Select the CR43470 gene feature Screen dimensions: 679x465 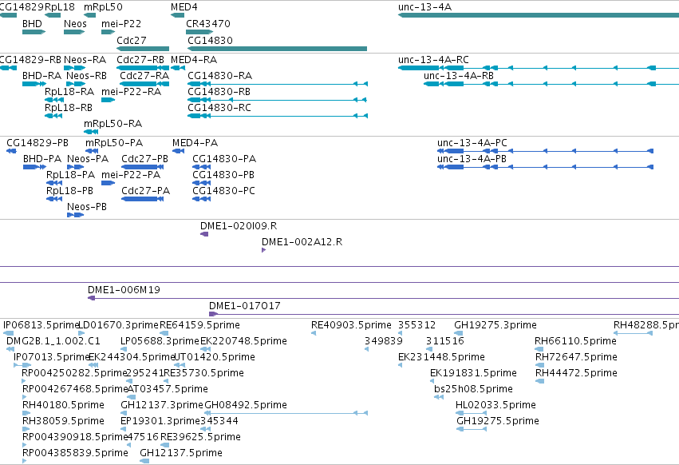click(x=199, y=32)
